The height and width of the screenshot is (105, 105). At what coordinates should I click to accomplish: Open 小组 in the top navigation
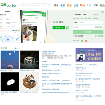tap(76, 6)
